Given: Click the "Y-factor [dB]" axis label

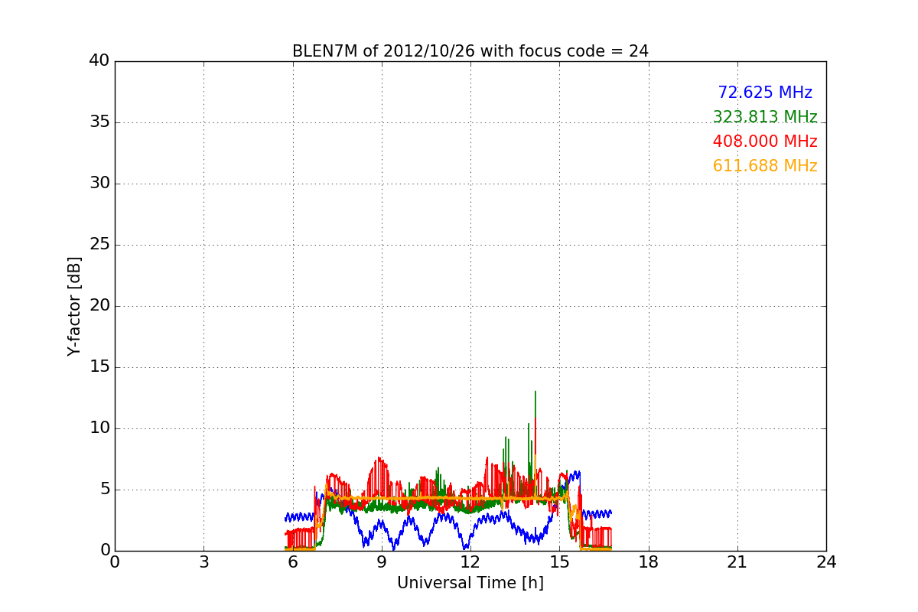Looking at the screenshot, I should point(74,306).
